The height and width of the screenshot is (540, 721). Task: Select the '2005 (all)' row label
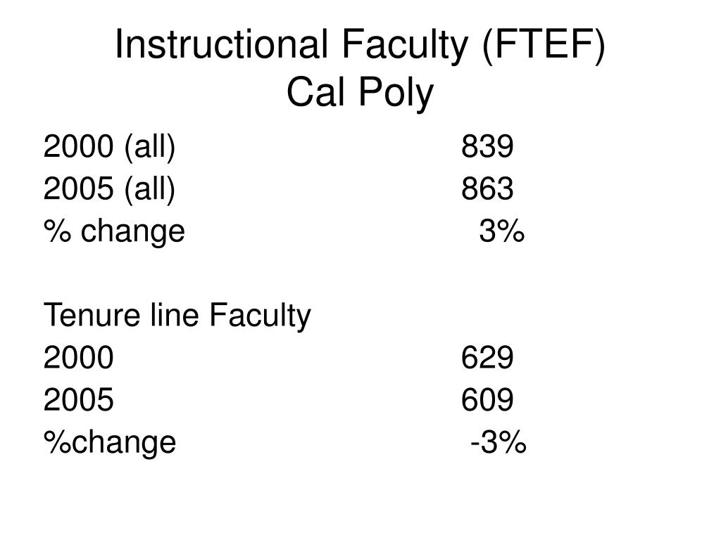tap(109, 189)
